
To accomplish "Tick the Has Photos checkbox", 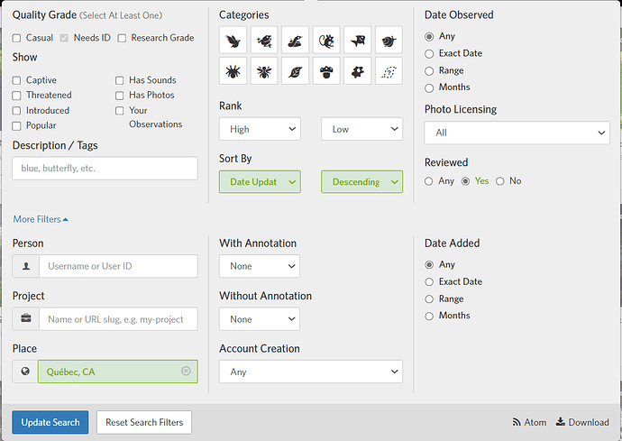I will click(120, 96).
